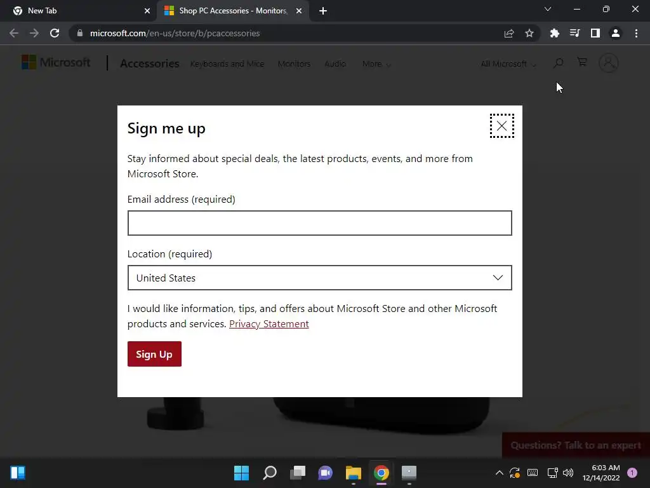Image resolution: width=650 pixels, height=488 pixels.
Task: Click the volume icon in system tray
Action: [x=568, y=473]
